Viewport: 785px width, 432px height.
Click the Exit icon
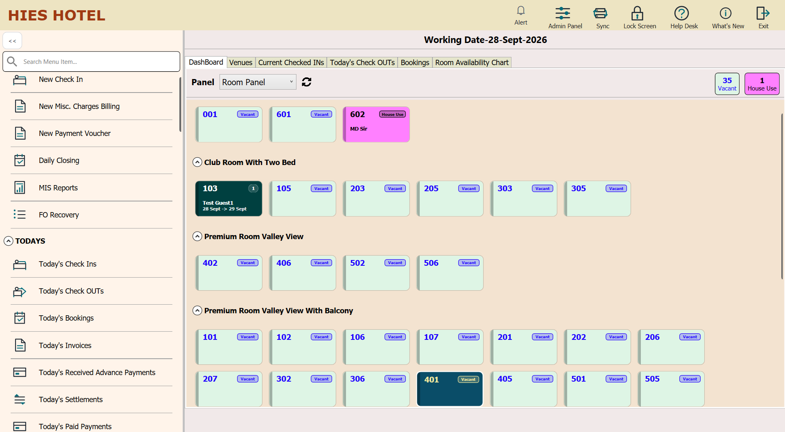point(763,13)
